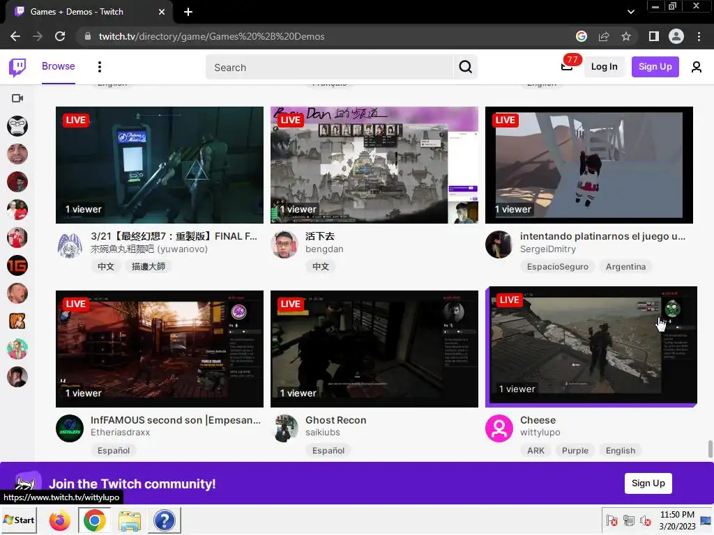Image resolution: width=714 pixels, height=535 pixels.
Task: Open the more options three-dot menu beside Browse
Action: (100, 67)
